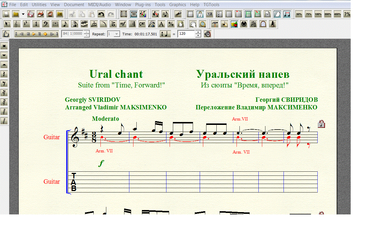
Task: Set zoom to 100%
Action: tap(318, 14)
